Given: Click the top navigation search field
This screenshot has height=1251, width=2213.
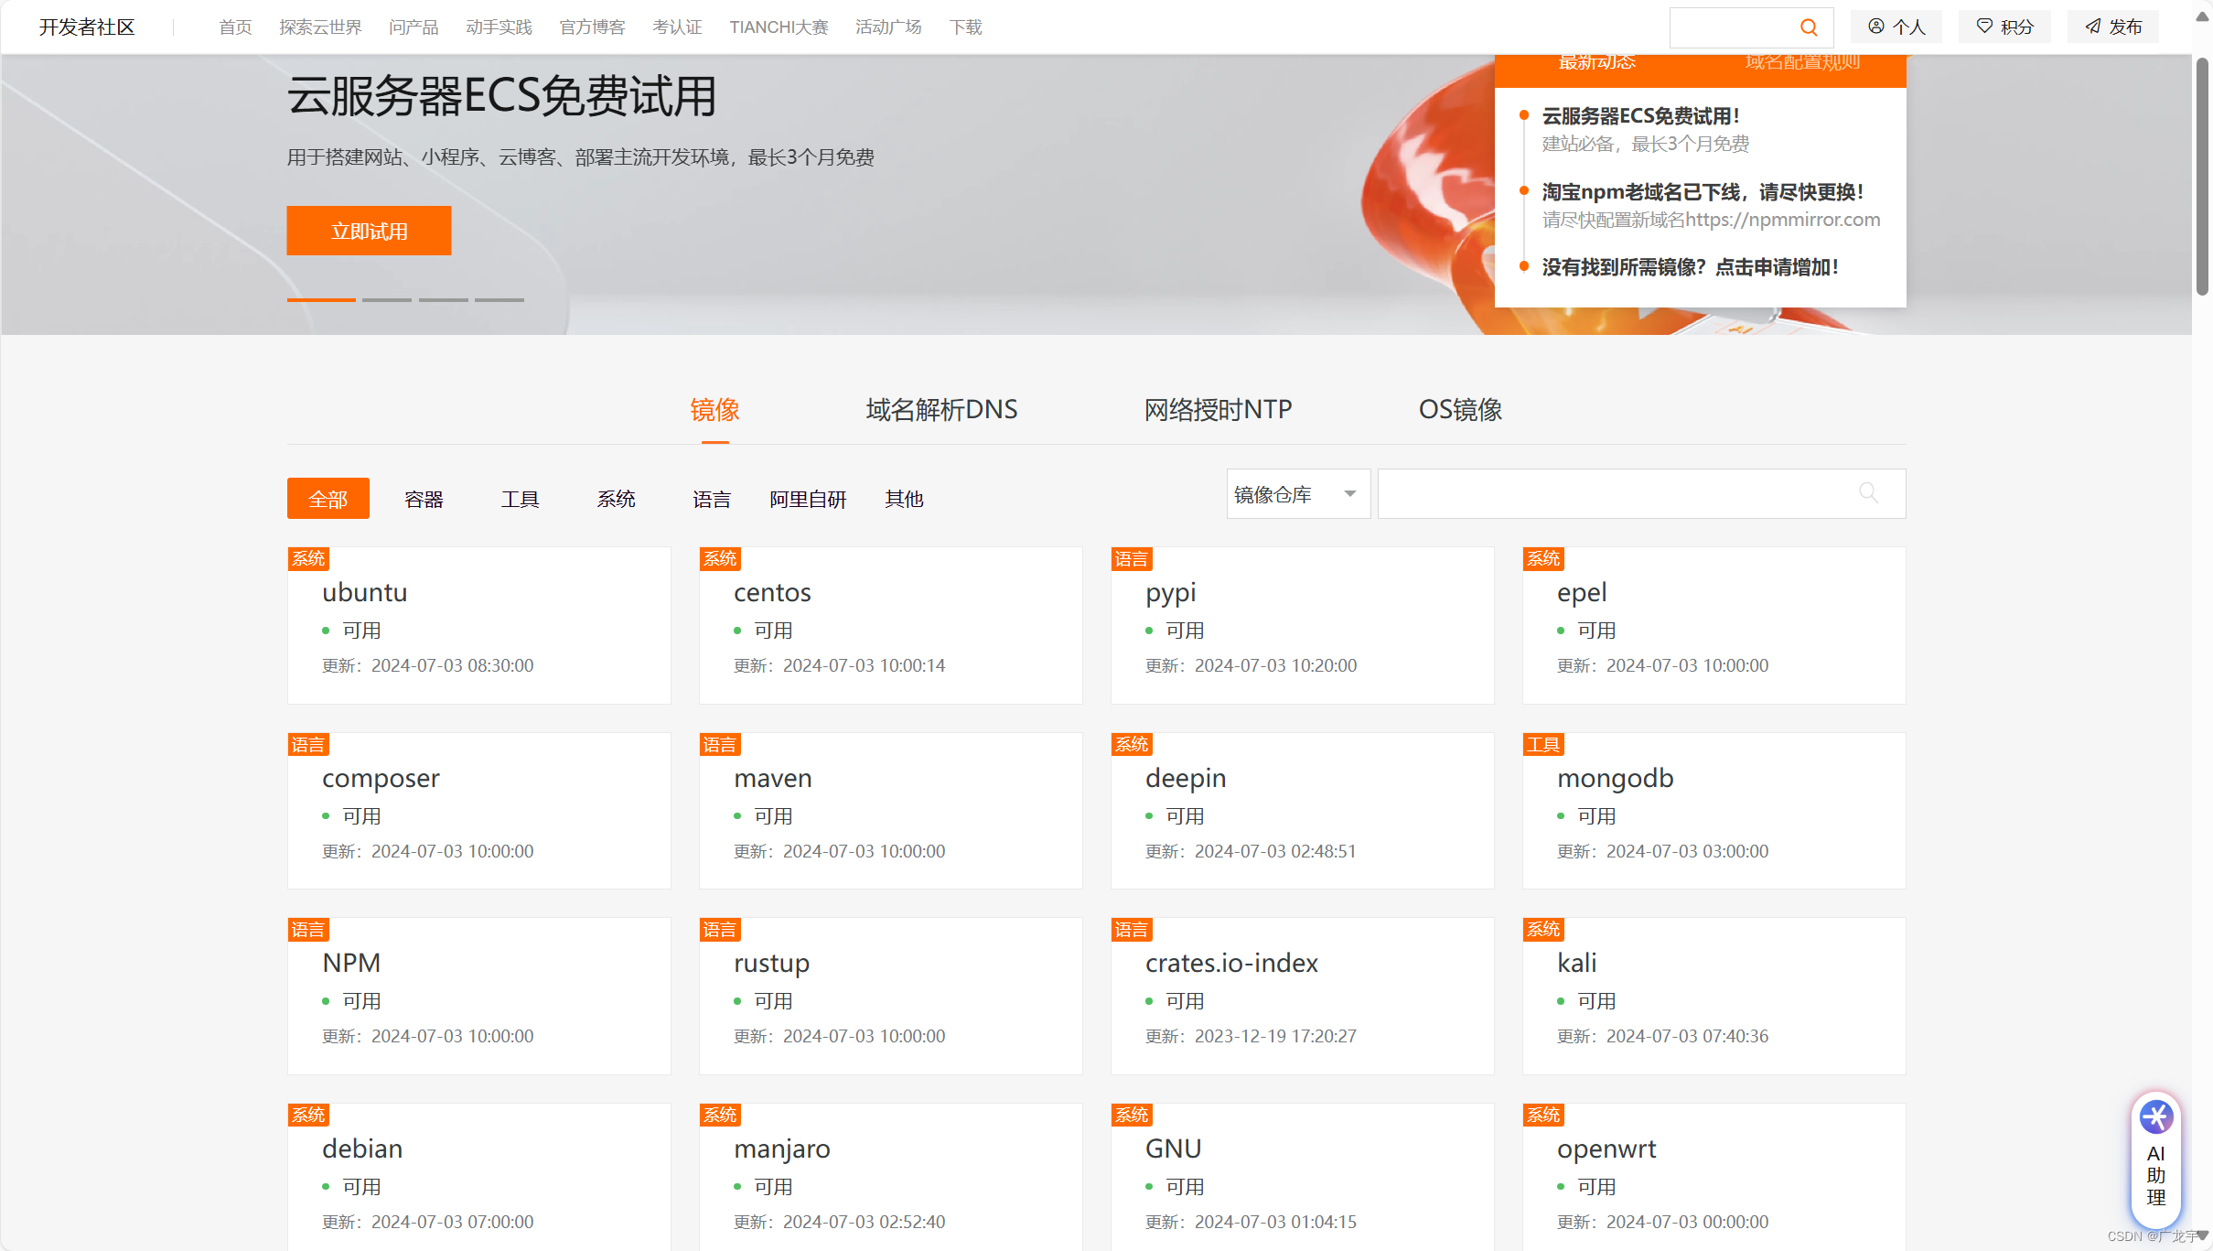Looking at the screenshot, I should (x=1751, y=27).
